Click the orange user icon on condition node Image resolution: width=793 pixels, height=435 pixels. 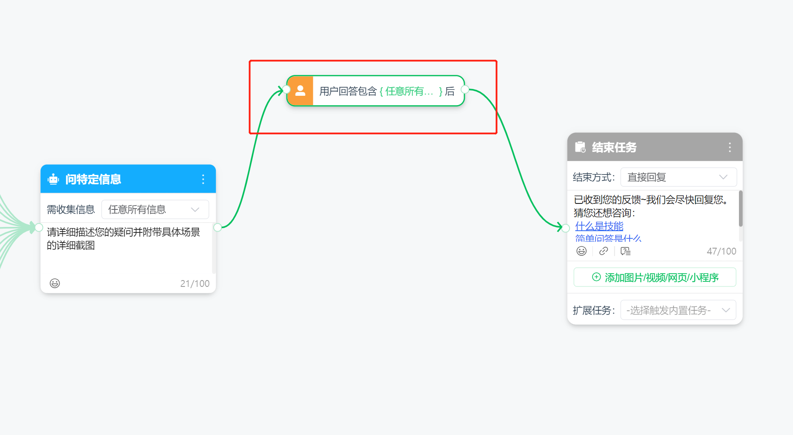tap(301, 91)
